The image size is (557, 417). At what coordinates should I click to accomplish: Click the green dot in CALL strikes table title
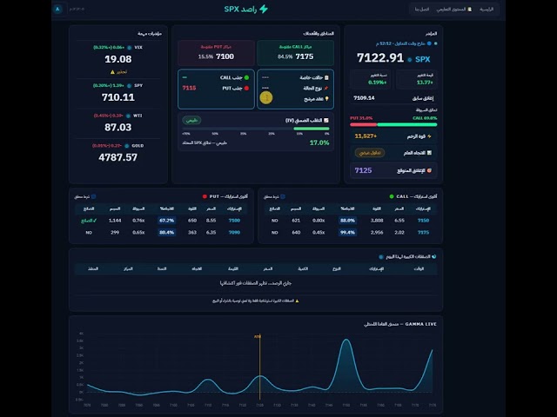tap(392, 196)
